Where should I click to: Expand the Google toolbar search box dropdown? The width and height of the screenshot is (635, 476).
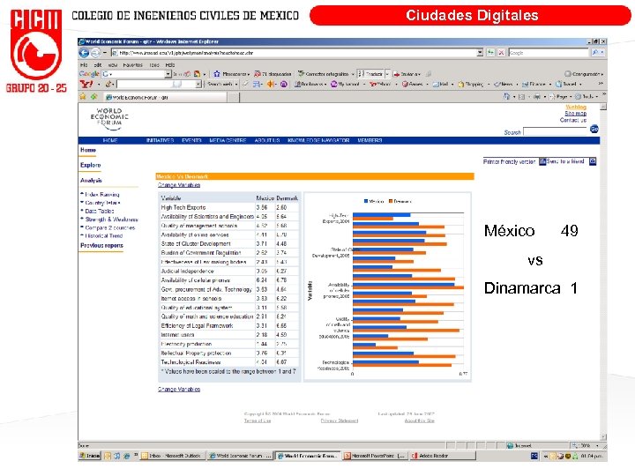(x=168, y=74)
